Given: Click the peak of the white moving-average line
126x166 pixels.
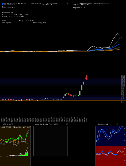Looking at the screenshot, I should 117,33.
